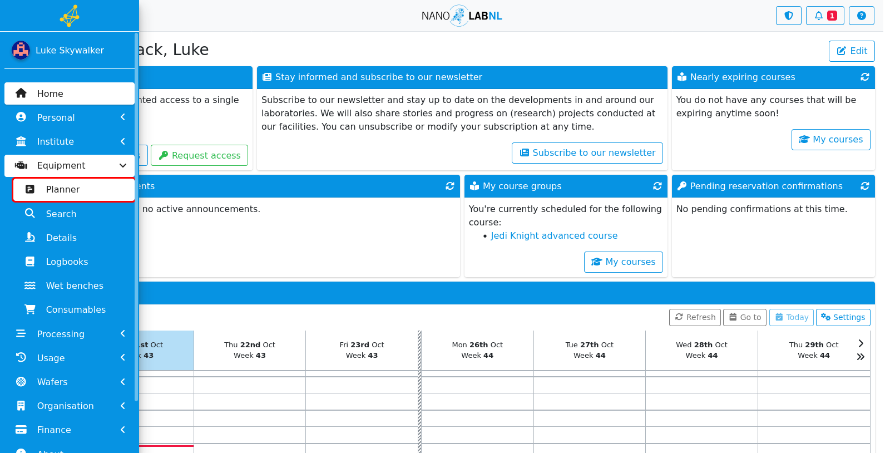The image size is (890, 453).
Task: Open Consumables page
Action: click(x=74, y=309)
